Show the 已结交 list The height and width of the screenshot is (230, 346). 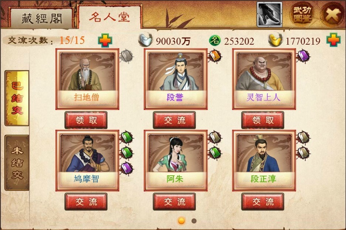(17, 98)
